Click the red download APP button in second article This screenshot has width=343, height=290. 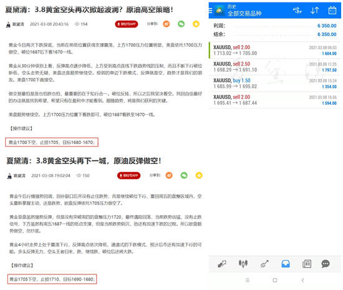pos(128,175)
